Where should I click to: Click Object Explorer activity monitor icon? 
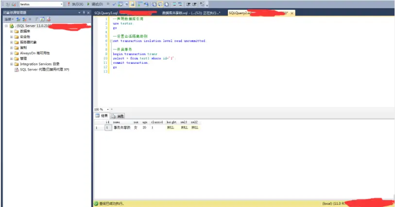tap(49, 19)
